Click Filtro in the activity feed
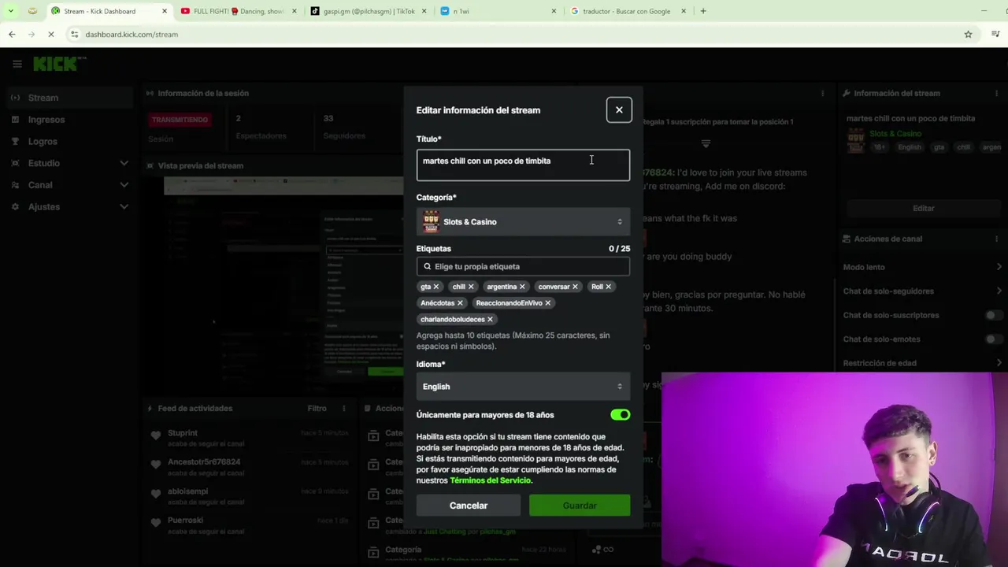This screenshot has height=567, width=1008. click(x=317, y=409)
